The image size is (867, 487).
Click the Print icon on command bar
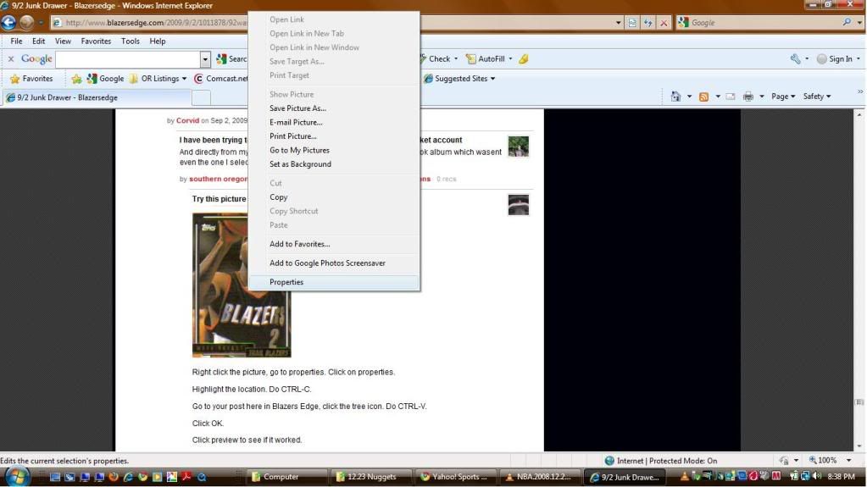click(748, 97)
